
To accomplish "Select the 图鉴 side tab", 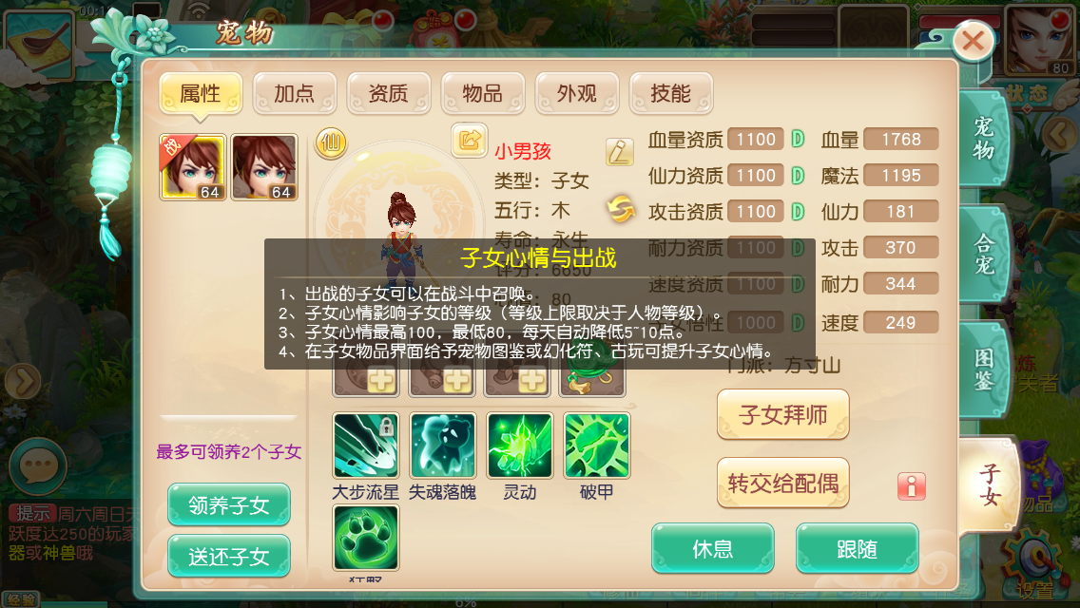I will pyautogui.click(x=984, y=369).
